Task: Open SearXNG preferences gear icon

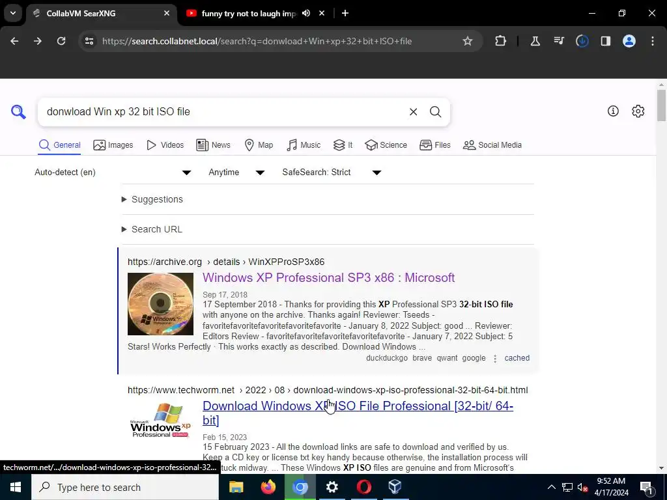Action: pyautogui.click(x=638, y=111)
